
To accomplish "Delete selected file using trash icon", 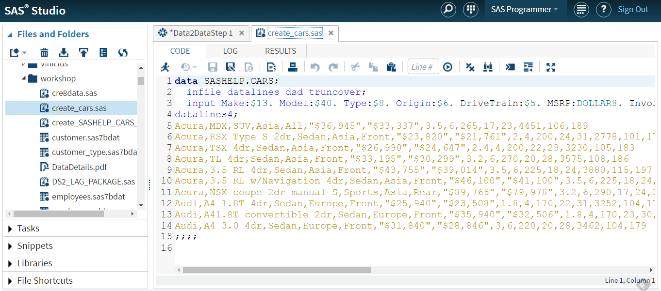I will tap(44, 52).
